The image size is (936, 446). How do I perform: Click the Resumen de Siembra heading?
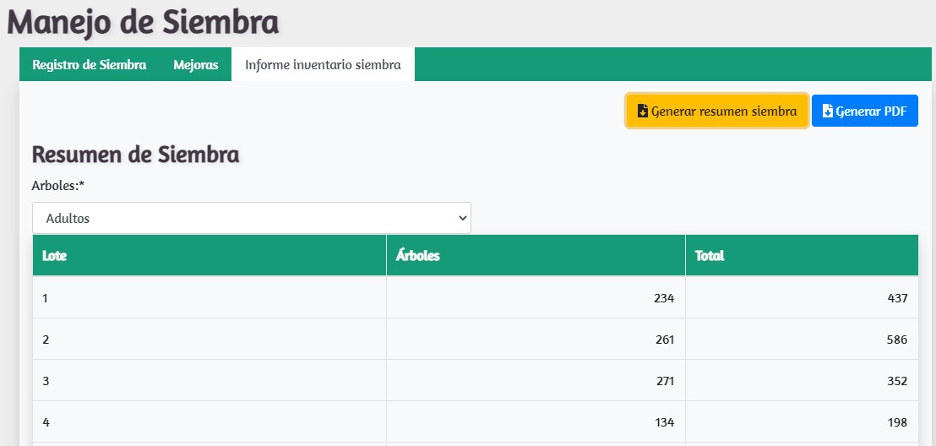[135, 155]
